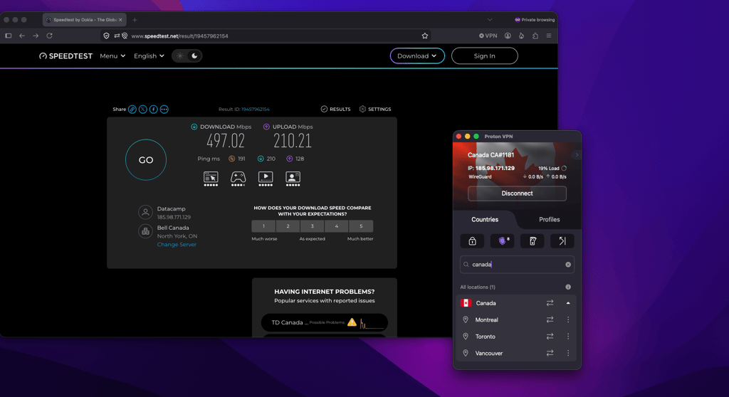
Task: Open the RESULTS page
Action: point(336,110)
